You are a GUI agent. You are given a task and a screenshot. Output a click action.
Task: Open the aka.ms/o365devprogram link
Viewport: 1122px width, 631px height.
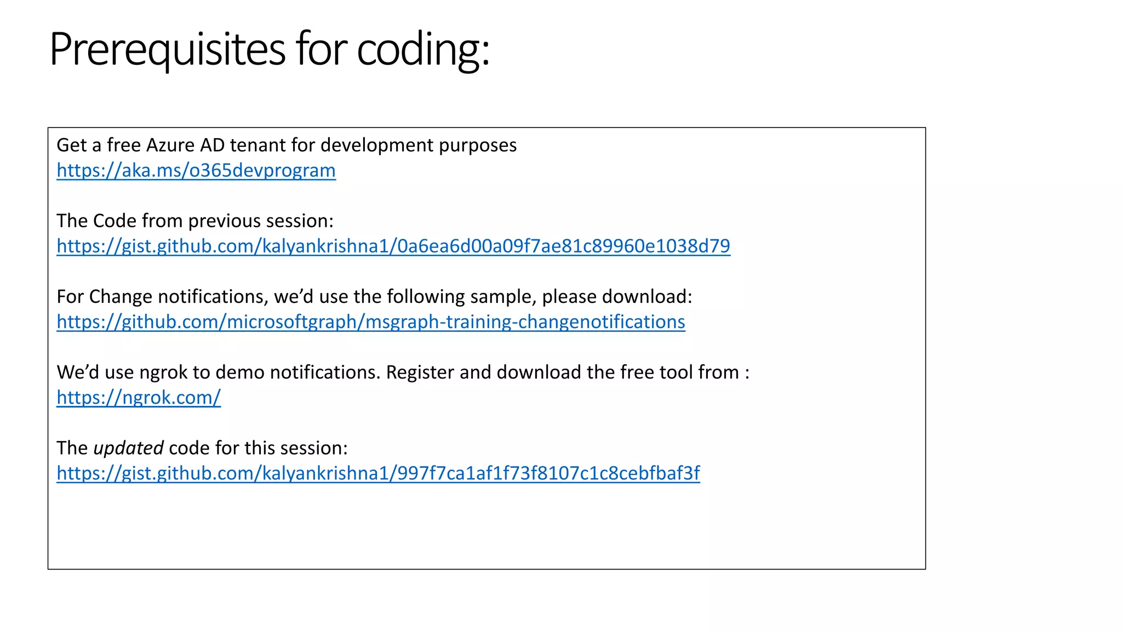pos(196,170)
